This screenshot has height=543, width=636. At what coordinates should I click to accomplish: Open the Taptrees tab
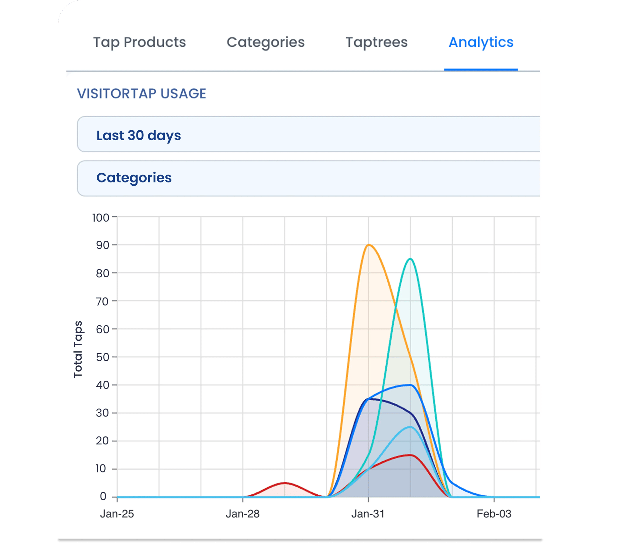pyautogui.click(x=377, y=42)
